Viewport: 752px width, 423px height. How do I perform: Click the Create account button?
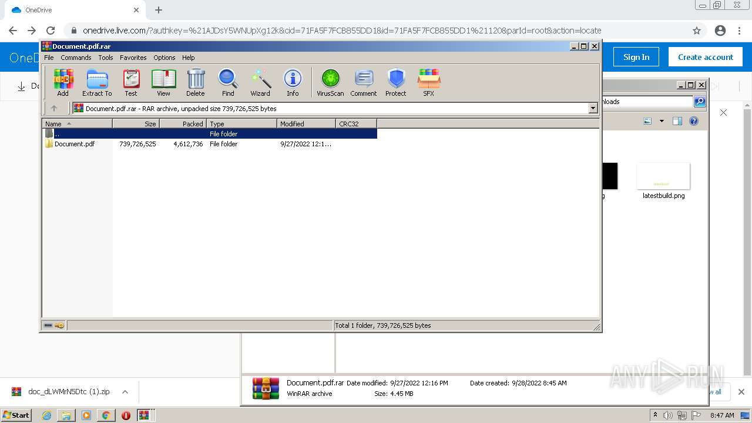[706, 57]
